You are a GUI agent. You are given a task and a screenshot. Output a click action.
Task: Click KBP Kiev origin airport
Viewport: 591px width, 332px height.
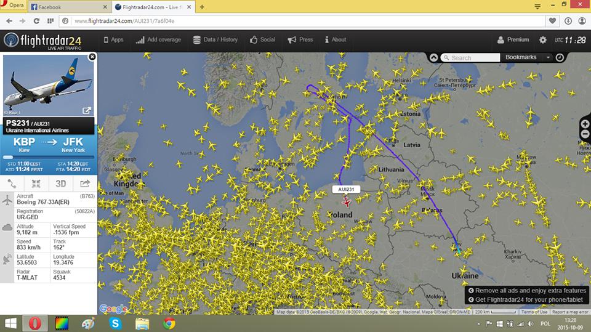click(x=24, y=145)
